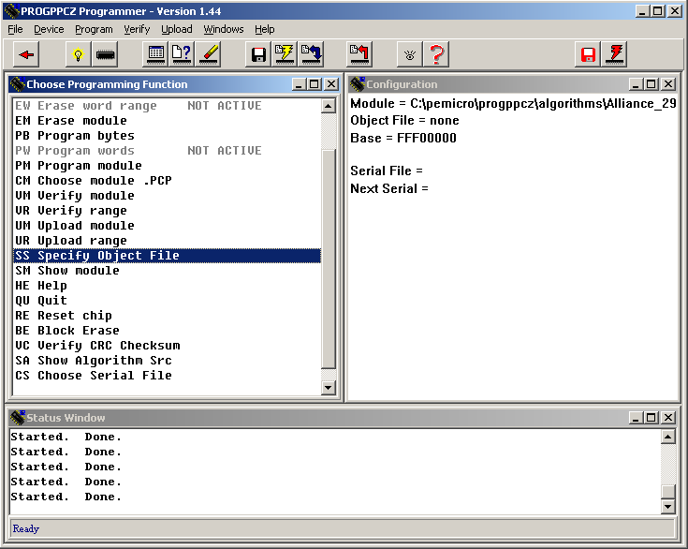Minimize the Status Window
The height and width of the screenshot is (549, 688).
637,417
